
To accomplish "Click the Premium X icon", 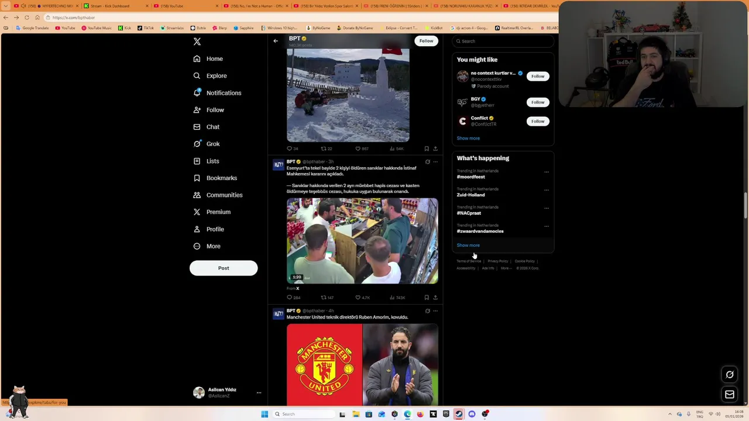I will click(x=197, y=212).
